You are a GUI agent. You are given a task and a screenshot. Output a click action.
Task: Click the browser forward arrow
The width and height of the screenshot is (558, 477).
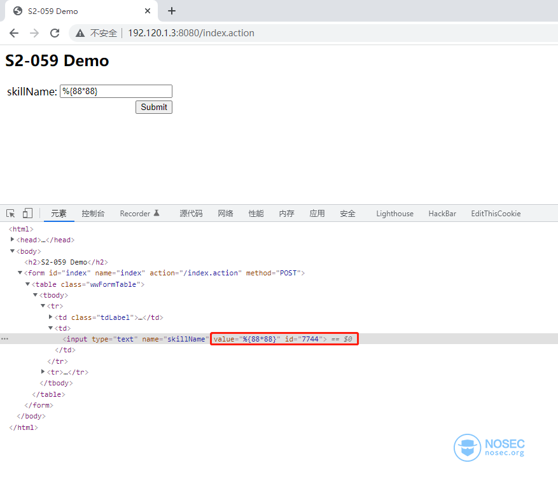point(34,33)
